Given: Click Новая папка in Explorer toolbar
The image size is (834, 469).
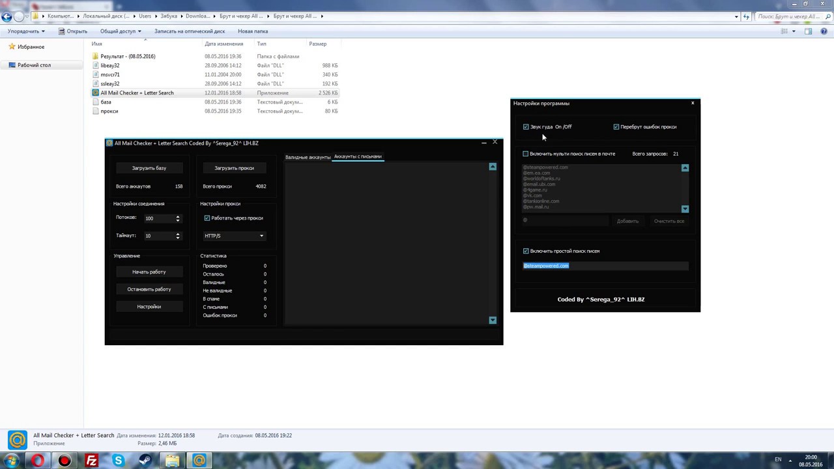Looking at the screenshot, I should pos(253,31).
